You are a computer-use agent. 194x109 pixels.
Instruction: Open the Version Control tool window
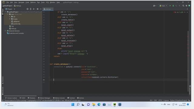click(x=11, y=98)
